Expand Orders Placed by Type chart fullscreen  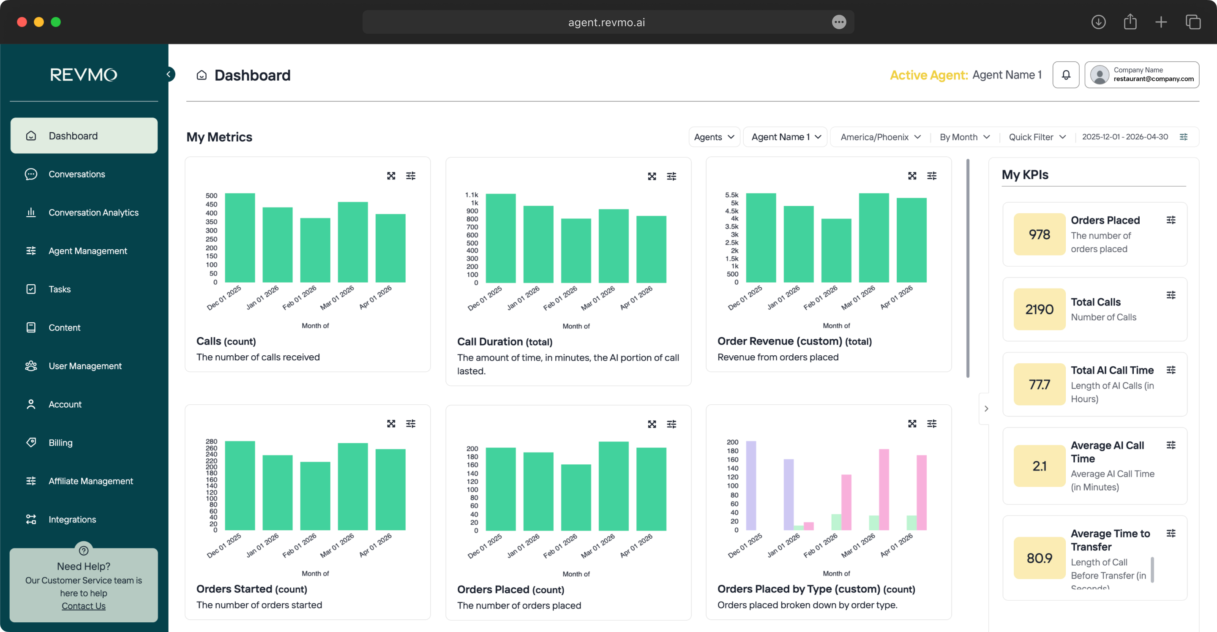[x=912, y=424]
